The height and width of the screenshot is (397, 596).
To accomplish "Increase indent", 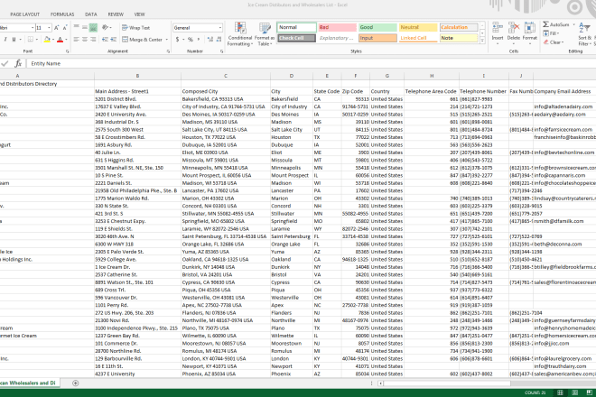I will [x=113, y=40].
